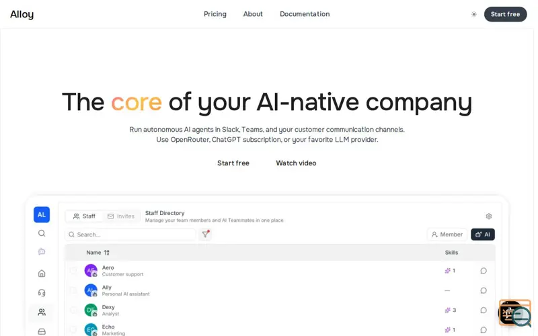The height and width of the screenshot is (336, 538).
Task: Click the chat bubble icon for Aero
Action: 483,271
